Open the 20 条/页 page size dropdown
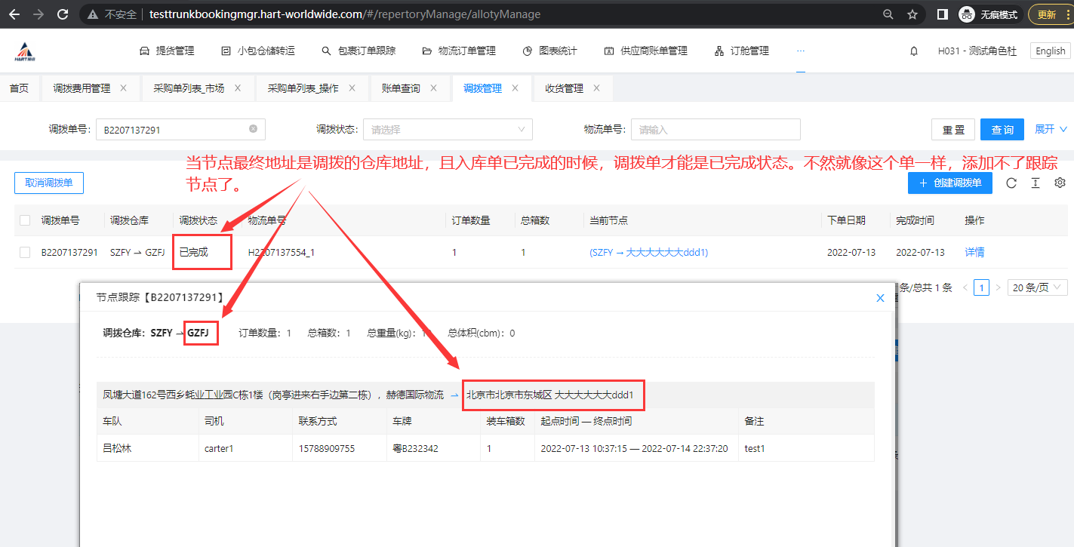 (1037, 287)
